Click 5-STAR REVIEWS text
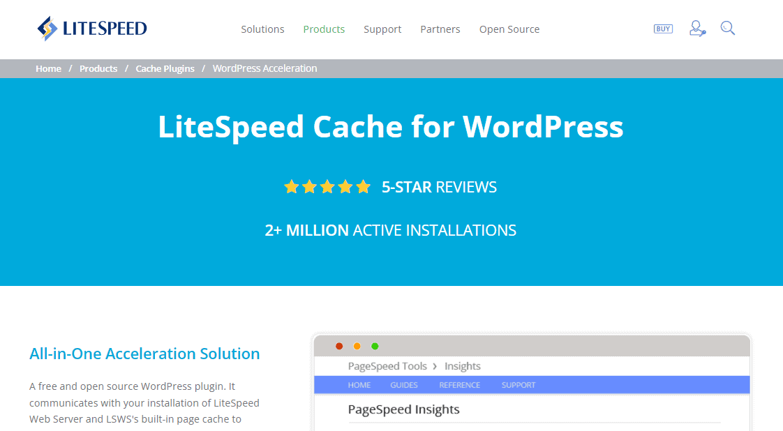This screenshot has height=431, width=783. click(x=439, y=187)
